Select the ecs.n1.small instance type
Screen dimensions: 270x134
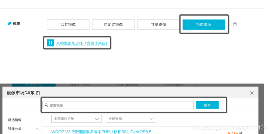click(x=80, y=85)
